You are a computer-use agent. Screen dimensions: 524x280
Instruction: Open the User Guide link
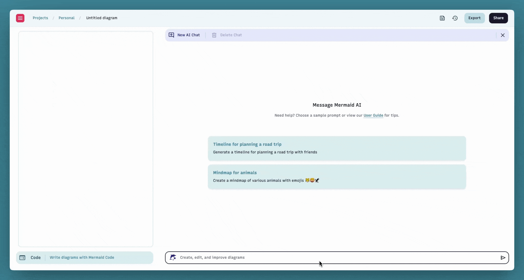click(373, 115)
